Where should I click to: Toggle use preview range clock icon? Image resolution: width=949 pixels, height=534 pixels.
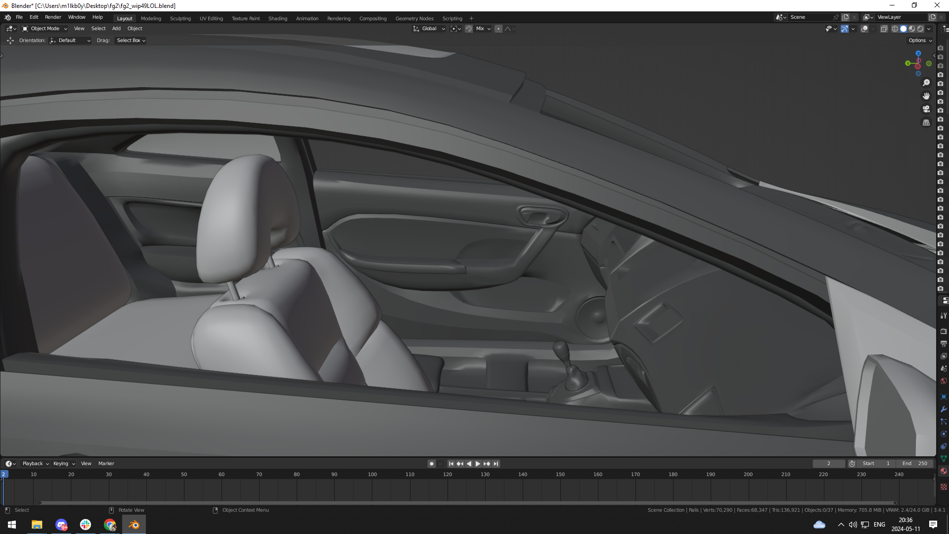click(852, 464)
